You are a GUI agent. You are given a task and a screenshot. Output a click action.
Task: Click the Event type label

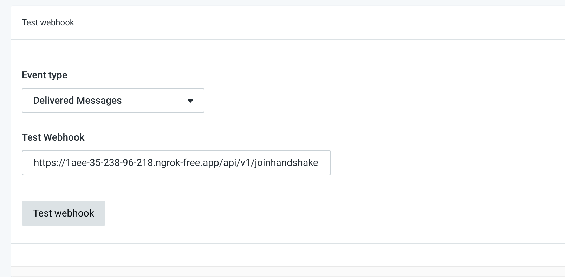click(x=44, y=75)
